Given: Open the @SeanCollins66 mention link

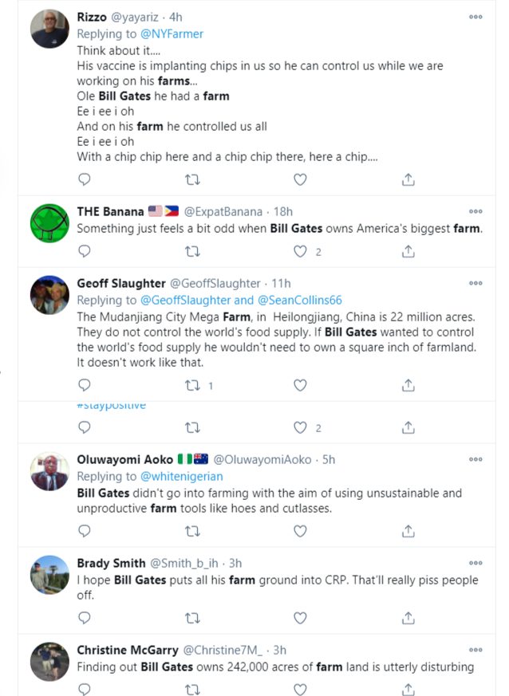Looking at the screenshot, I should click(x=300, y=301).
